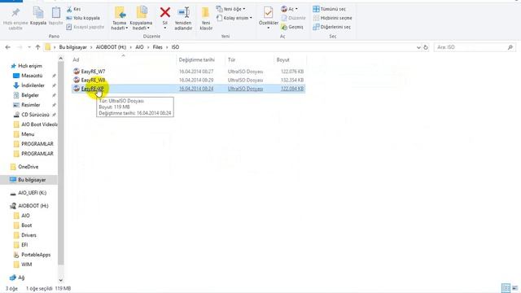The width and height of the screenshot is (521, 293).
Task: Click the Aç (Open) button
Action: (x=290, y=9)
